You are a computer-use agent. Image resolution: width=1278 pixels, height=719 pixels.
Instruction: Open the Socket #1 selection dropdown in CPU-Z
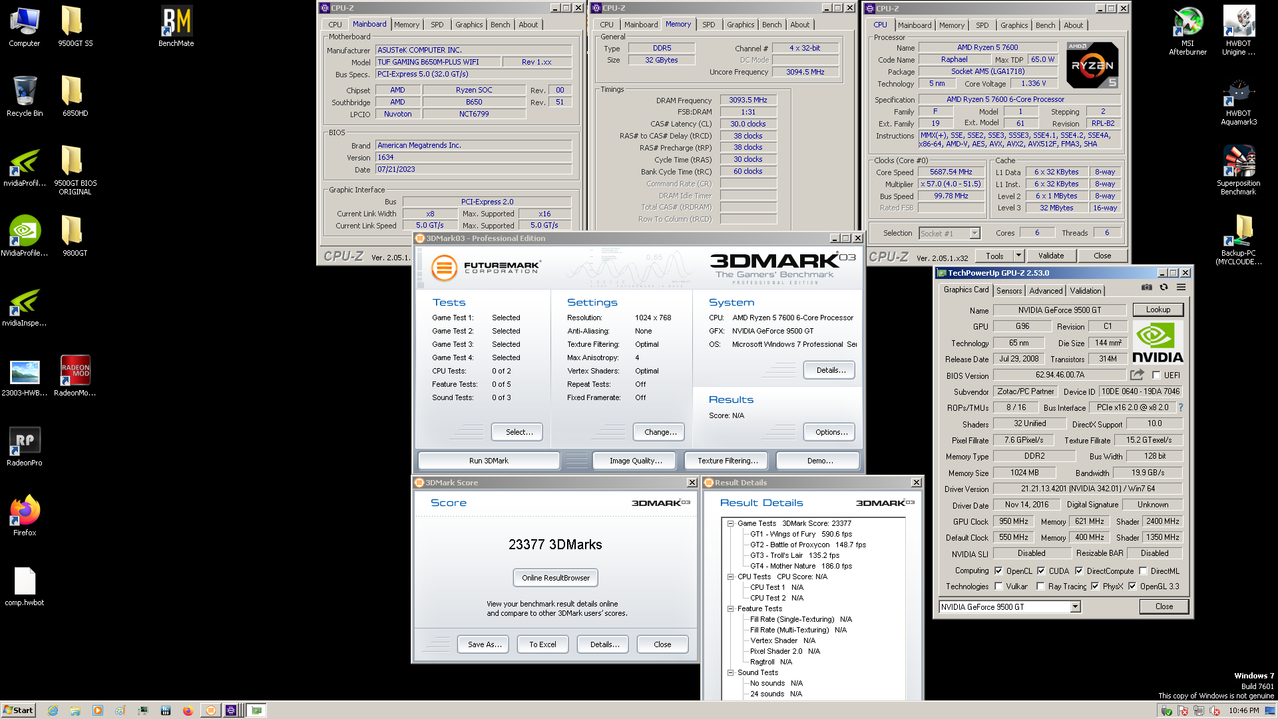pyautogui.click(x=974, y=233)
